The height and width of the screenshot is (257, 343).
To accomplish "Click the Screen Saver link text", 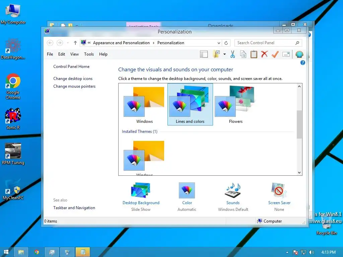I will click(x=279, y=202).
